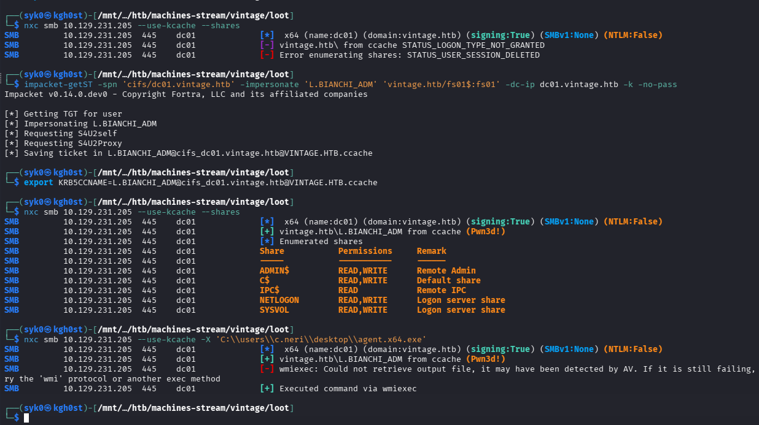This screenshot has height=425, width=759.
Task: Click the NETLOGON share name
Action: 279,300
